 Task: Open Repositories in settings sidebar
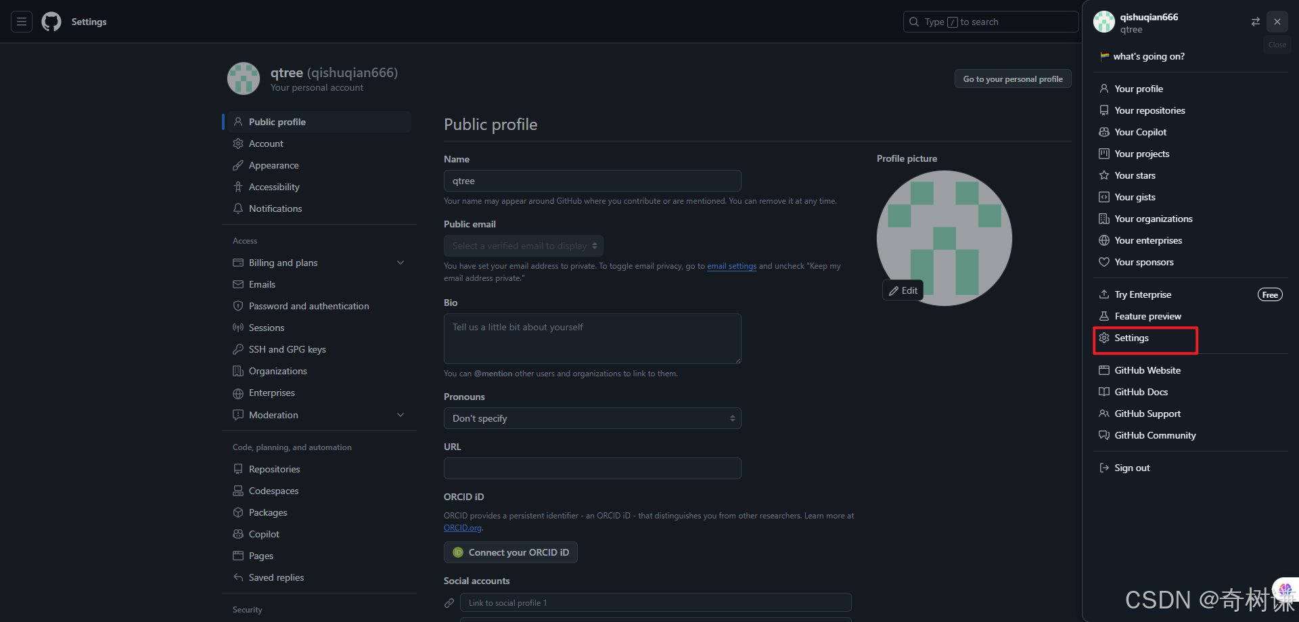coord(319,469)
